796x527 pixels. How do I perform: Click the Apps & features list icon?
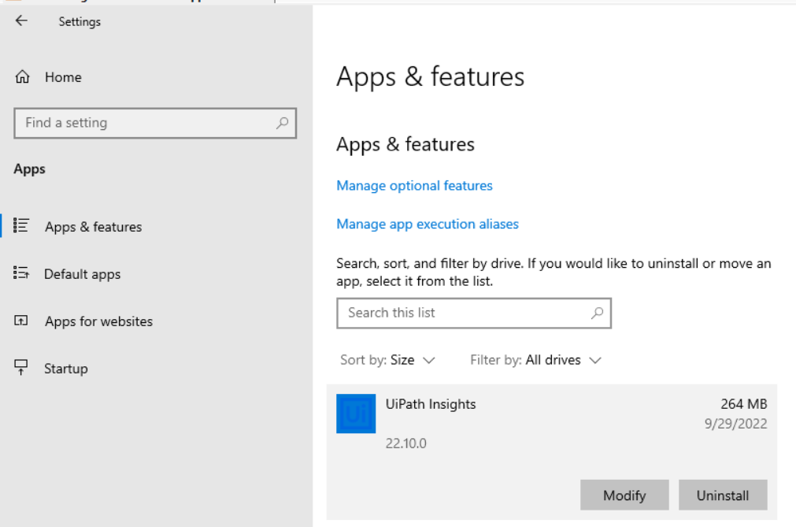pyautogui.click(x=21, y=225)
